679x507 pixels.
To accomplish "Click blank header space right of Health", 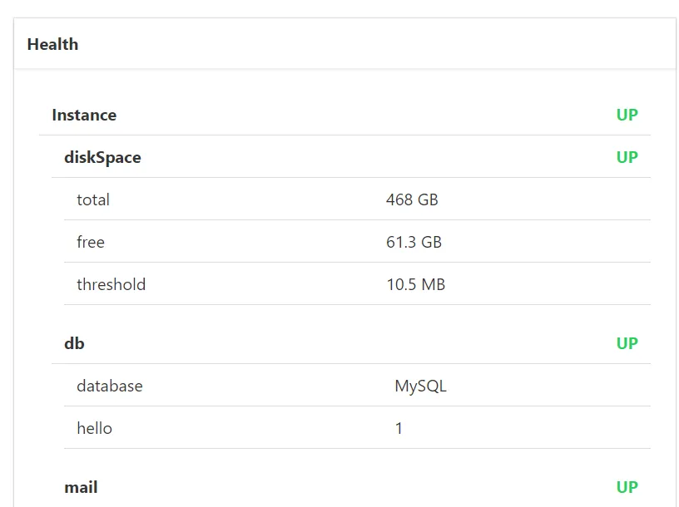I will coord(374,44).
